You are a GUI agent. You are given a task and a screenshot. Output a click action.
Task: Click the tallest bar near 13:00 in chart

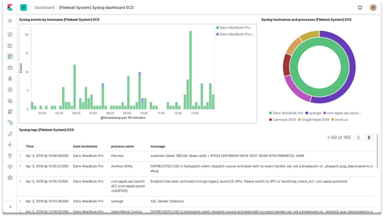click(x=191, y=70)
